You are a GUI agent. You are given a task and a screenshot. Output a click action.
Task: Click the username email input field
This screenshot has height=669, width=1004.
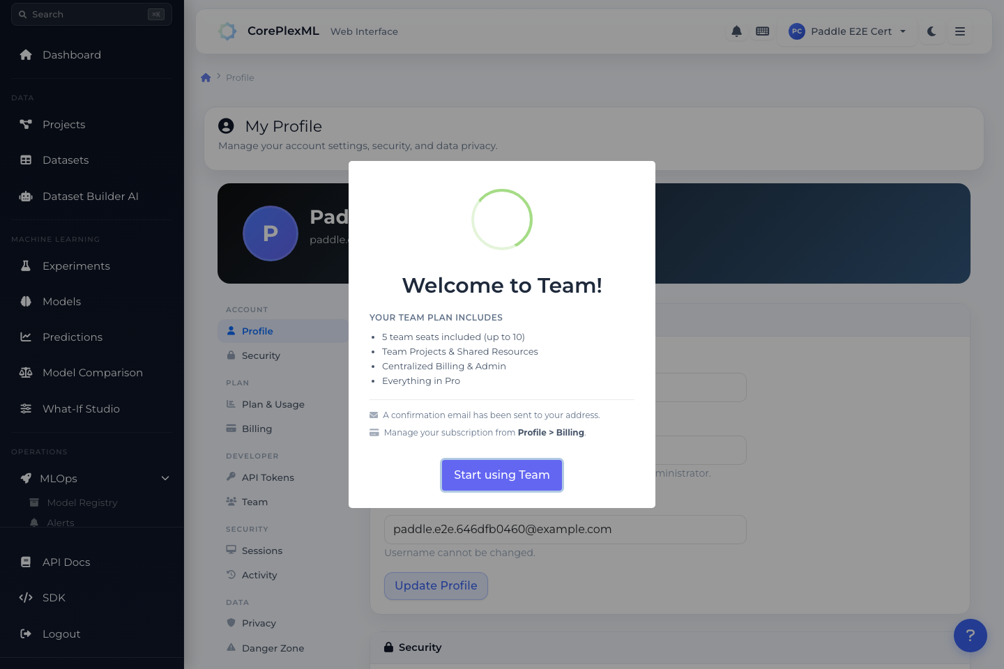565,530
